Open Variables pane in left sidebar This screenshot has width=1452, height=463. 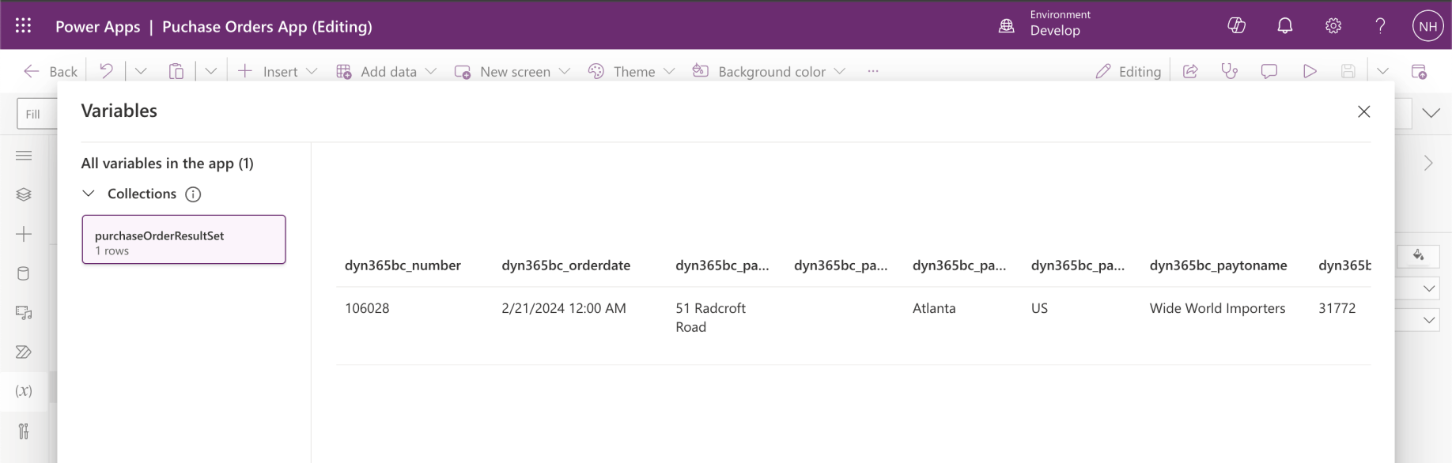tap(24, 391)
